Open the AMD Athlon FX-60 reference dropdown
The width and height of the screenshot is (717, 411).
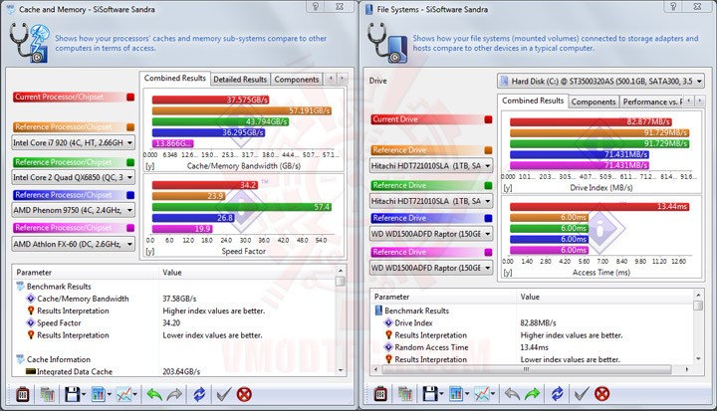(x=73, y=244)
